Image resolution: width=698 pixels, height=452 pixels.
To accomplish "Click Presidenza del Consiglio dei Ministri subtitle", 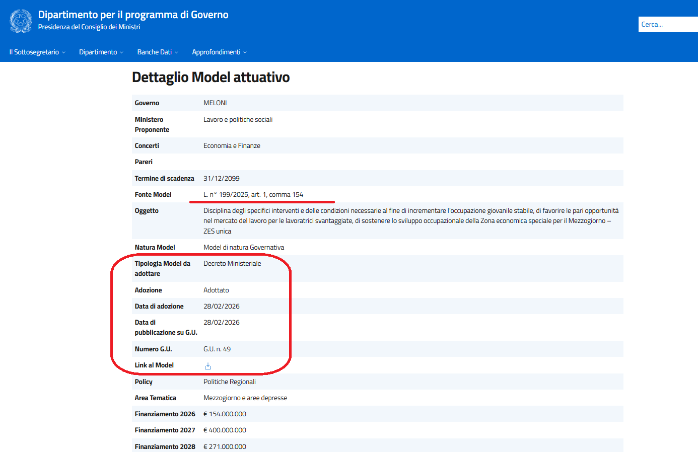I will coord(89,27).
